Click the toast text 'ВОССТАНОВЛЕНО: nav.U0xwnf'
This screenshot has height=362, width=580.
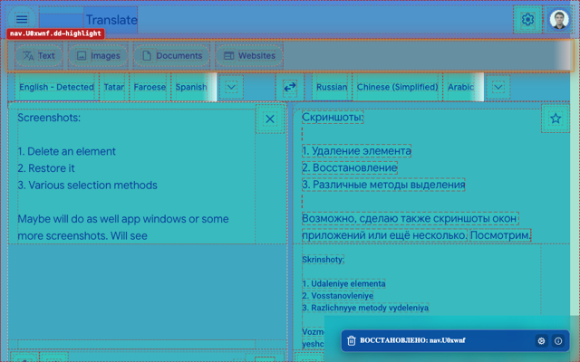pyautogui.click(x=412, y=340)
